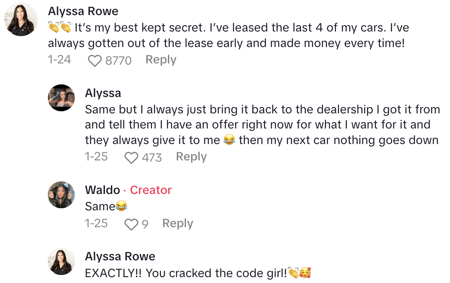Visit the "Alyssa" username above dealership reply
This screenshot has width=450, height=283.
tap(103, 93)
